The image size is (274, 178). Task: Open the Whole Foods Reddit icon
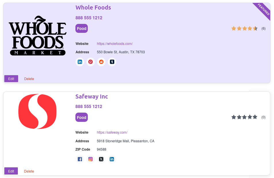pos(101,62)
